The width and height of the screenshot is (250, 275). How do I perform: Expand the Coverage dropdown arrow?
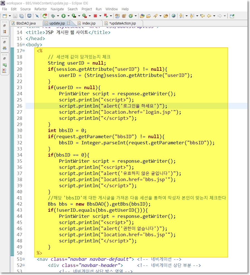(79, 16)
